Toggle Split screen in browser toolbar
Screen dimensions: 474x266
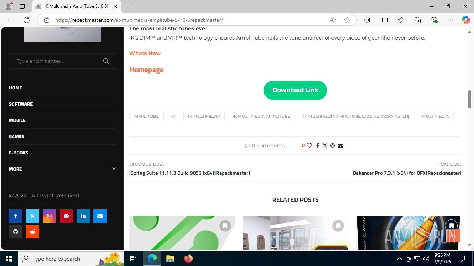pyautogui.click(x=385, y=20)
